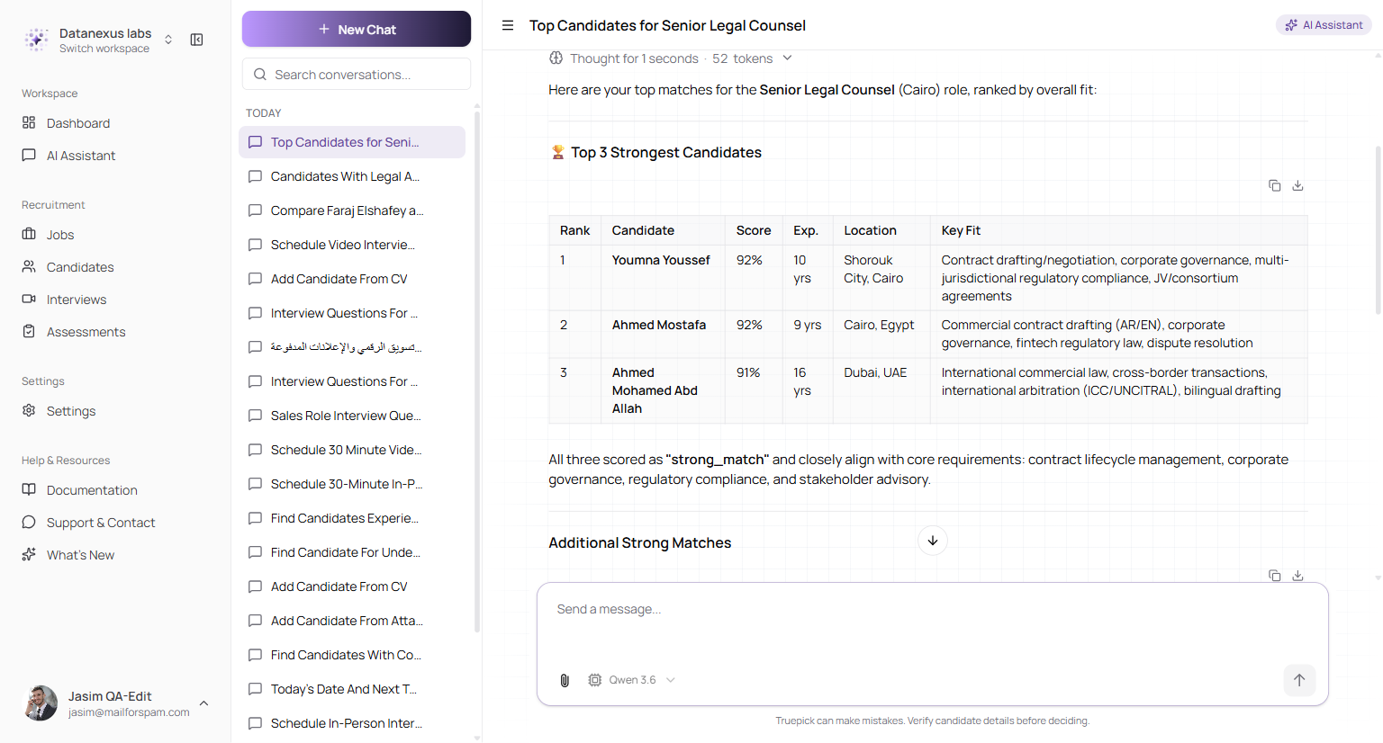The width and height of the screenshot is (1383, 743).
Task: Open 'Find Candidates With Co...' conversation
Action: [x=352, y=655]
